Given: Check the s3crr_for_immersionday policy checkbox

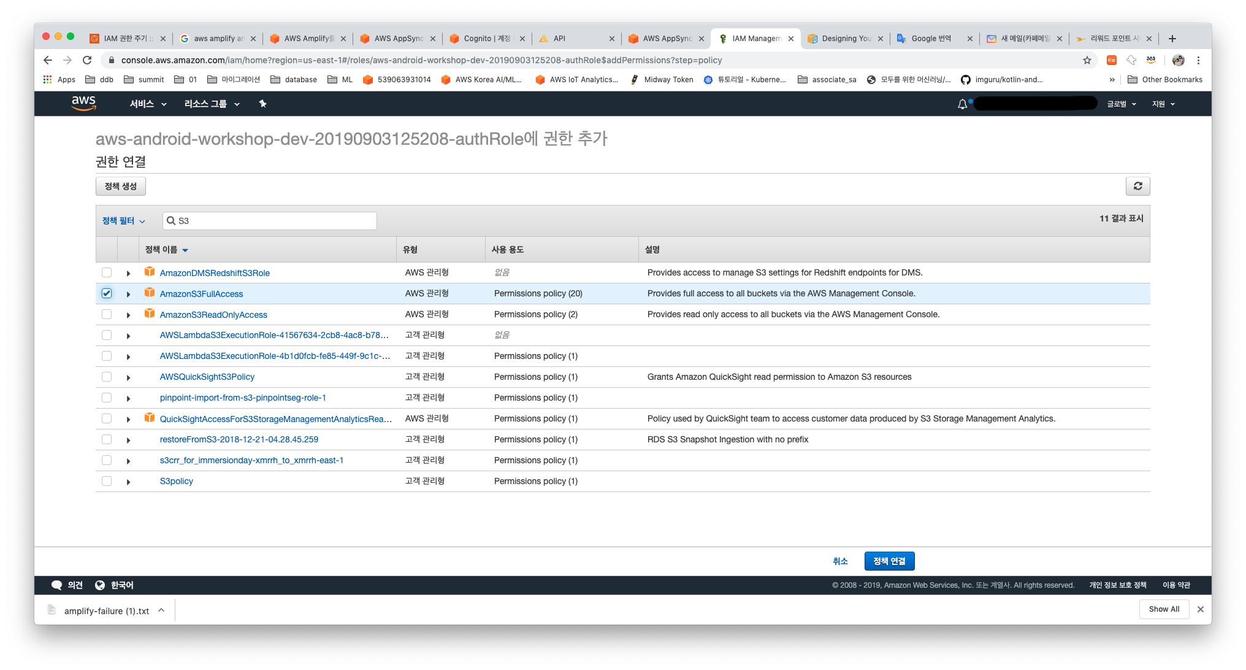Looking at the screenshot, I should (x=107, y=460).
